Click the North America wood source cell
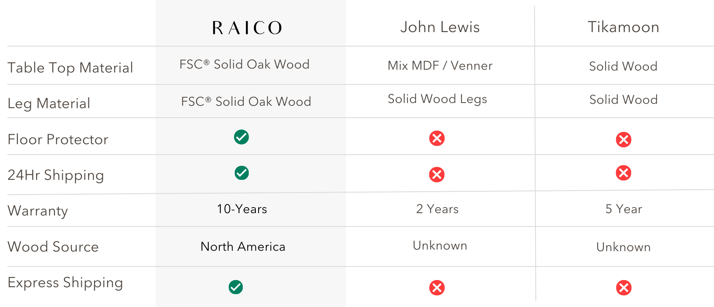The height and width of the screenshot is (307, 714). click(243, 246)
